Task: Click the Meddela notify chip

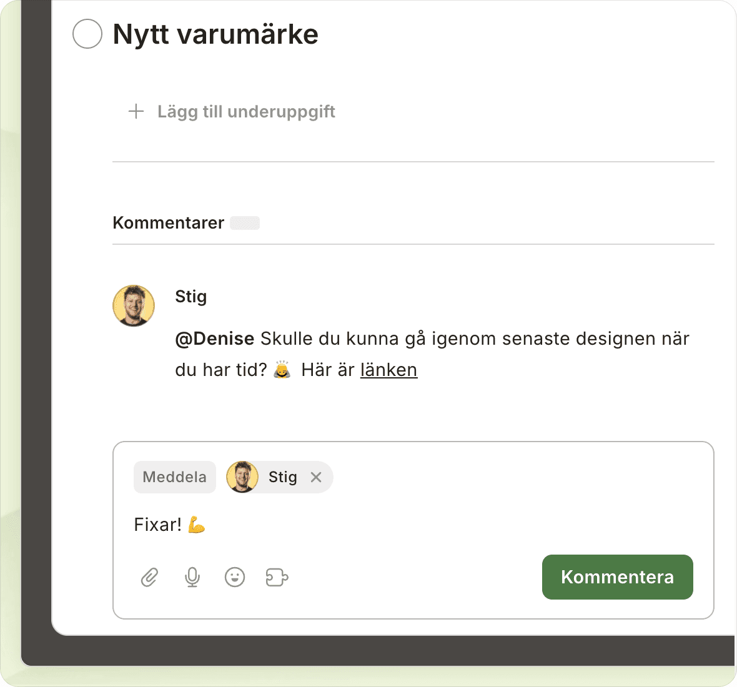Action: coord(174,477)
